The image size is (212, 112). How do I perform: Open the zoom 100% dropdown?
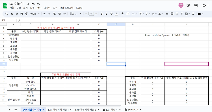[x=35, y=14]
